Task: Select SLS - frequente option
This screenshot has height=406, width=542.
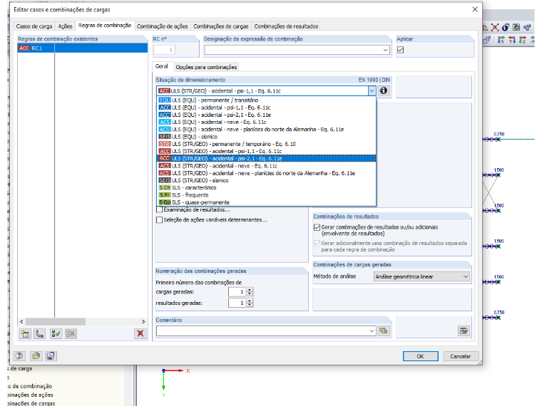Action: [266, 195]
